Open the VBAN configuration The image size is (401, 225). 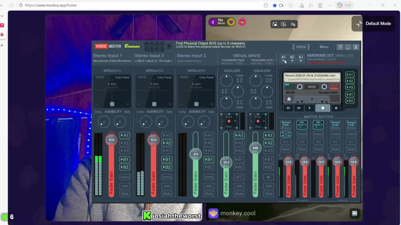coord(301,47)
